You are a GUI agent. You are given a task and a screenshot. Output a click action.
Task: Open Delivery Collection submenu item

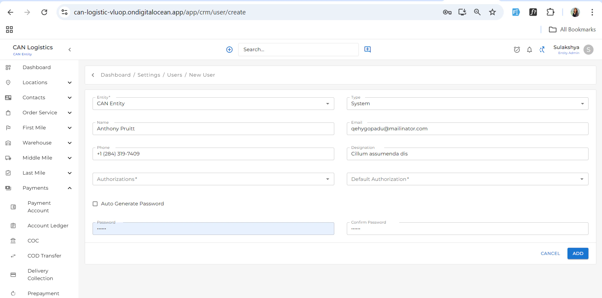(x=40, y=275)
